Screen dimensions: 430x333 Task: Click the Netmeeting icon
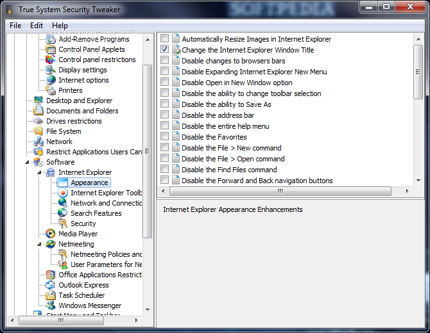pos(51,244)
